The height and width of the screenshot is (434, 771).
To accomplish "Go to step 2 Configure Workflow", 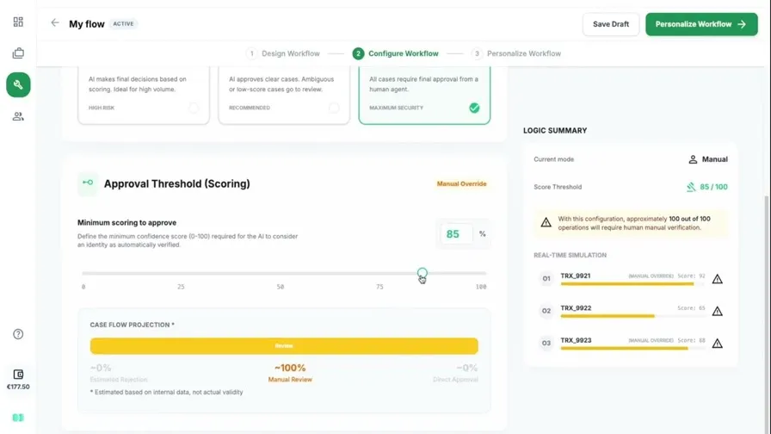I will [x=395, y=53].
